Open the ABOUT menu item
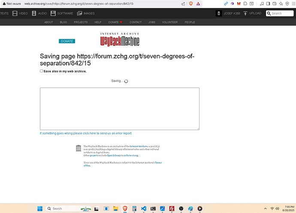The image size is (296, 213). click(x=48, y=22)
